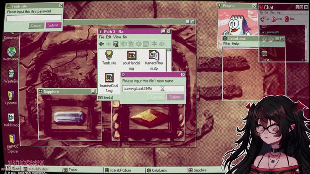Cancel the Tomb site password dialog
The image size is (310, 174).
point(36,25)
